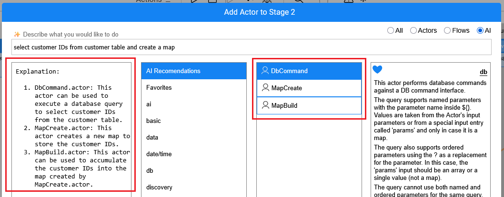
Task: Follow the underlined db tag link
Action: (x=483, y=72)
